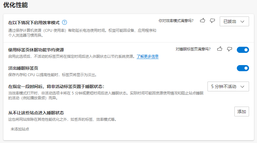Image resolution: width=257 pixels, height=143 pixels.
Task: Disable the 淡出睡眠标签页 switch
Action: tap(243, 68)
